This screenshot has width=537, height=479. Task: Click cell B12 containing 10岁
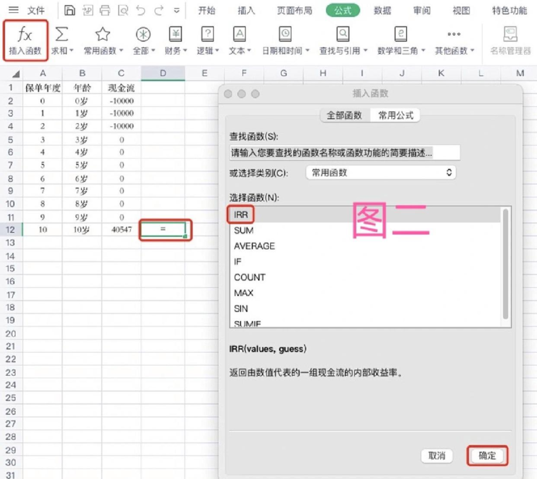tap(82, 229)
